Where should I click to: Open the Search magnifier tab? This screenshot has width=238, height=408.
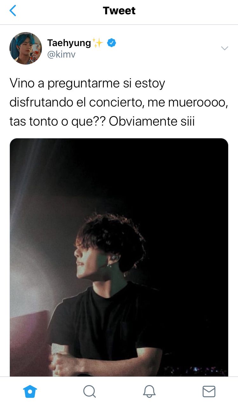click(89, 391)
